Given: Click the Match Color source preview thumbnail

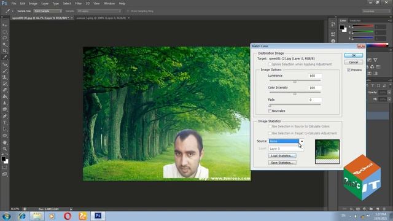Looking at the screenshot, I should pyautogui.click(x=327, y=152).
